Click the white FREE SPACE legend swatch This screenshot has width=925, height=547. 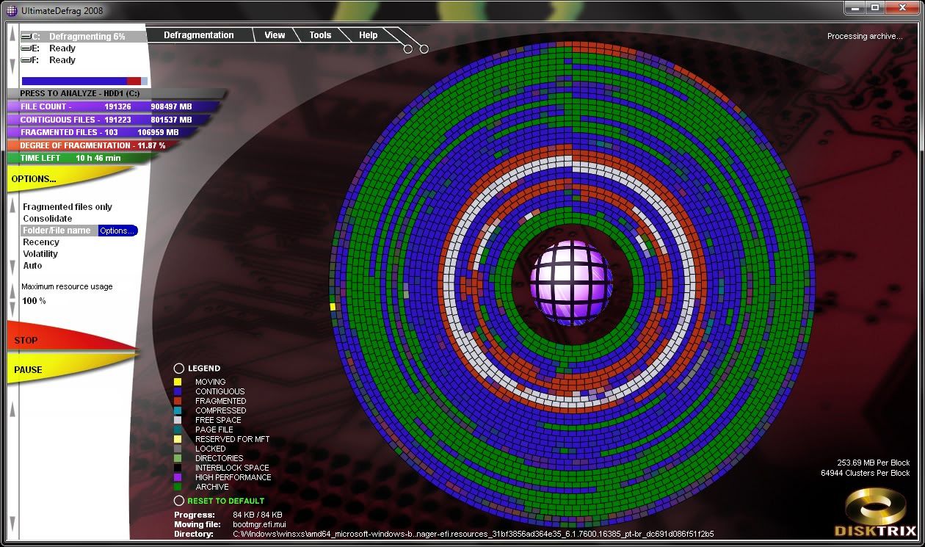click(x=178, y=420)
